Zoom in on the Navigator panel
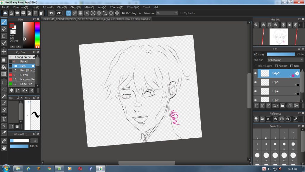The image size is (305, 172). 264,25
